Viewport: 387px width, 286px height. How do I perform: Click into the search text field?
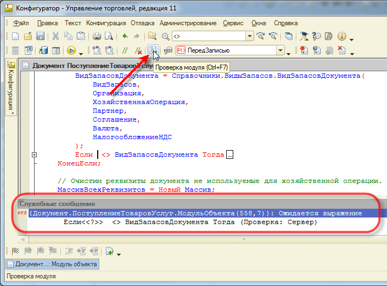209,36
